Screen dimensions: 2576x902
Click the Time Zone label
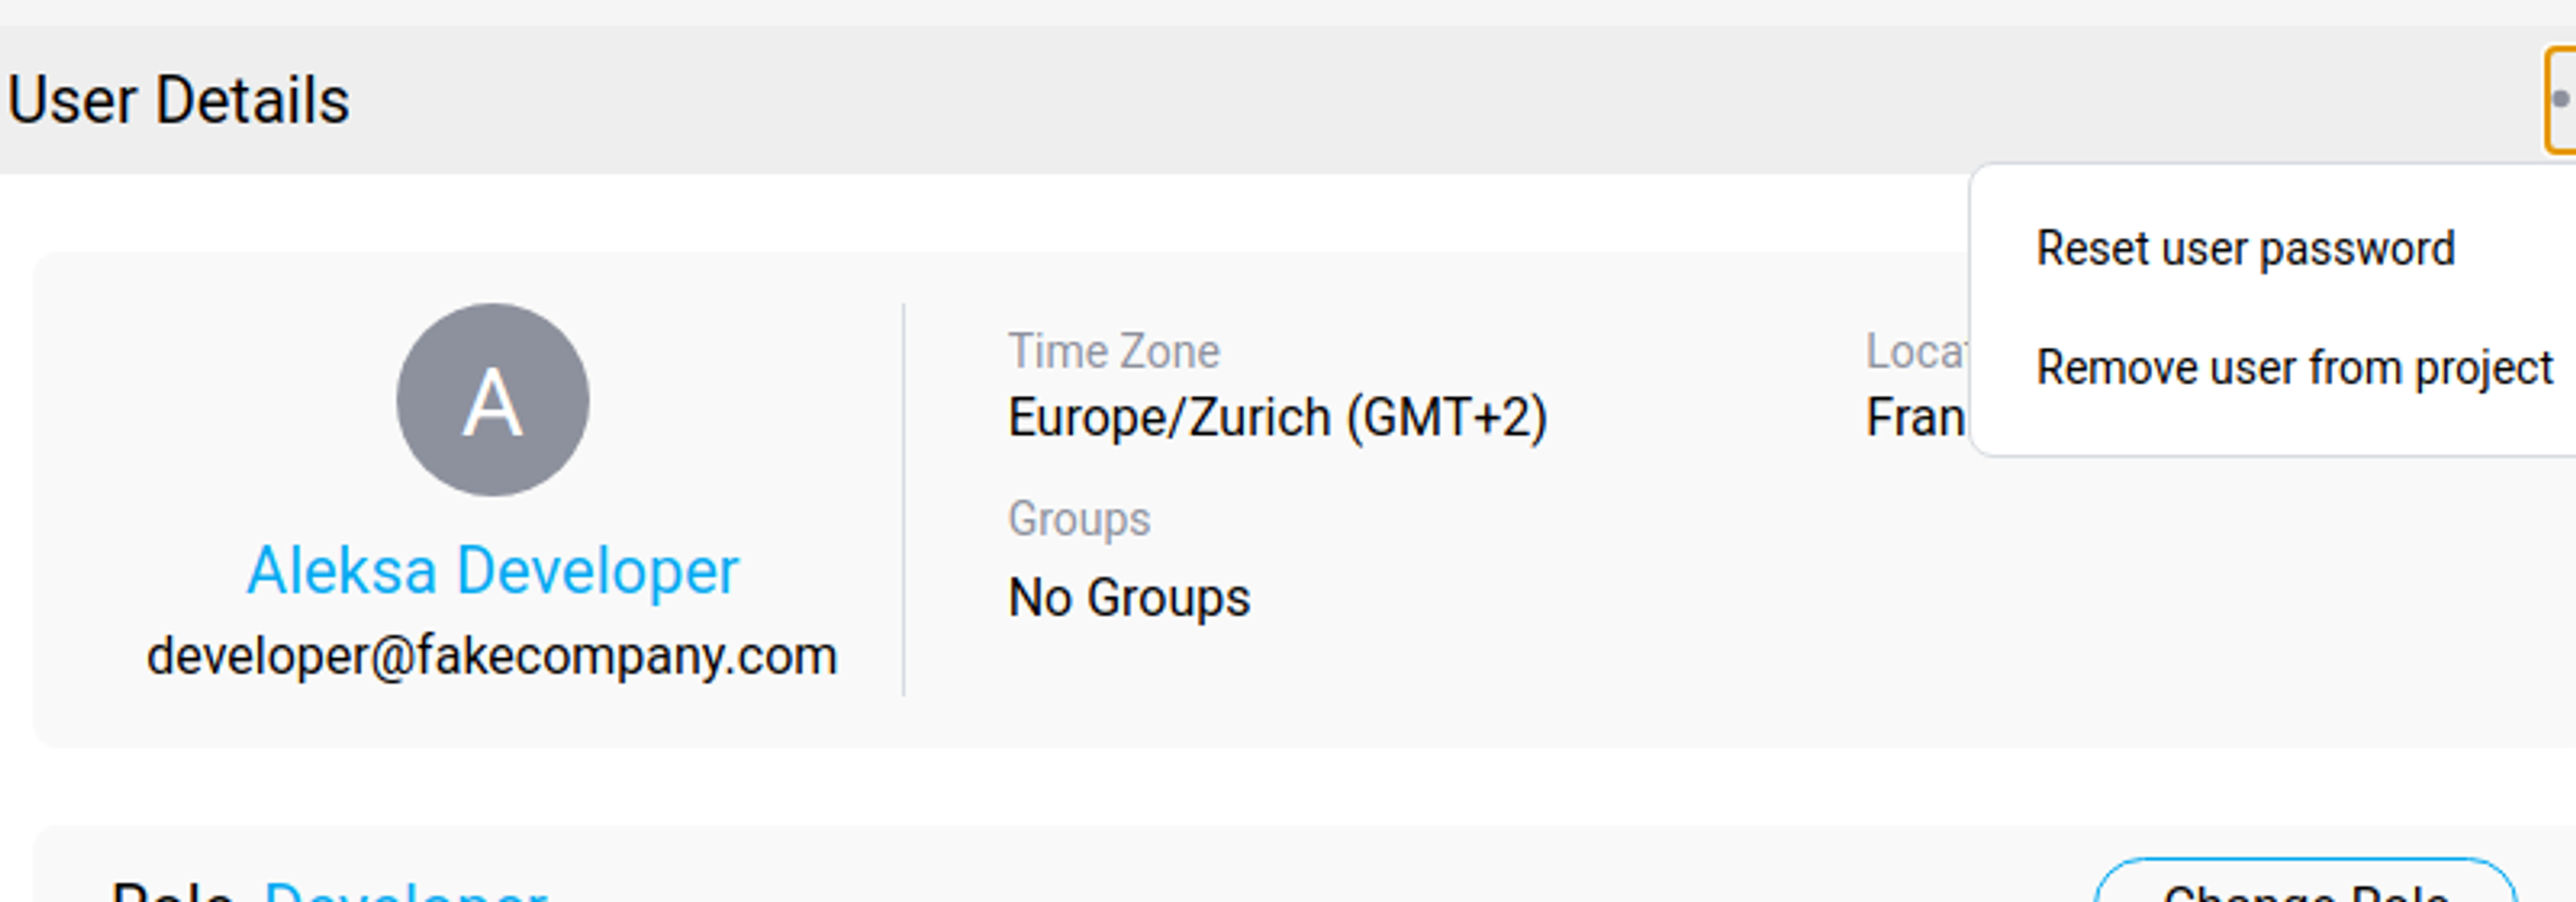[x=1113, y=351]
